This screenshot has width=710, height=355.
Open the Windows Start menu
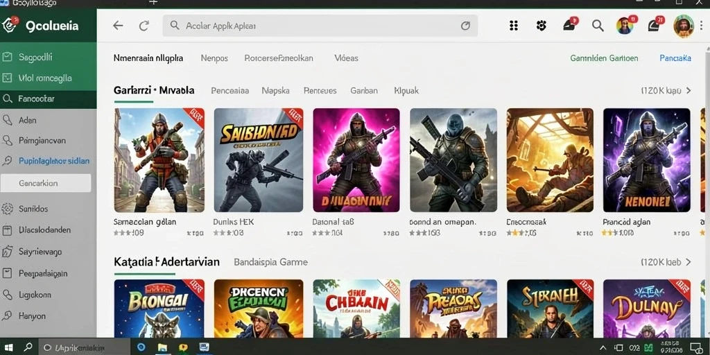click(8, 347)
